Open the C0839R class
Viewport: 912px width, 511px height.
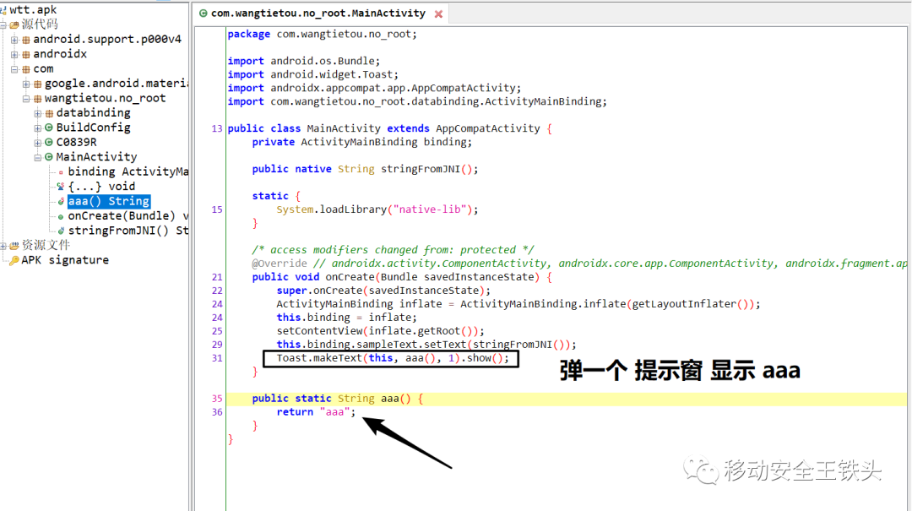(76, 142)
